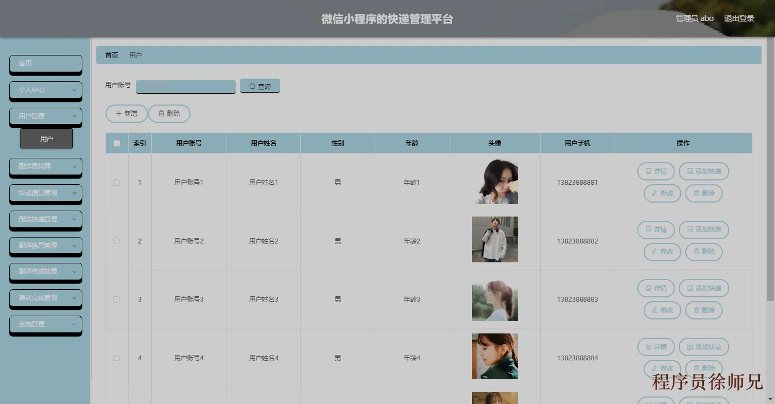
Task: Open 详情 for 用户账号3 row
Action: click(x=656, y=288)
